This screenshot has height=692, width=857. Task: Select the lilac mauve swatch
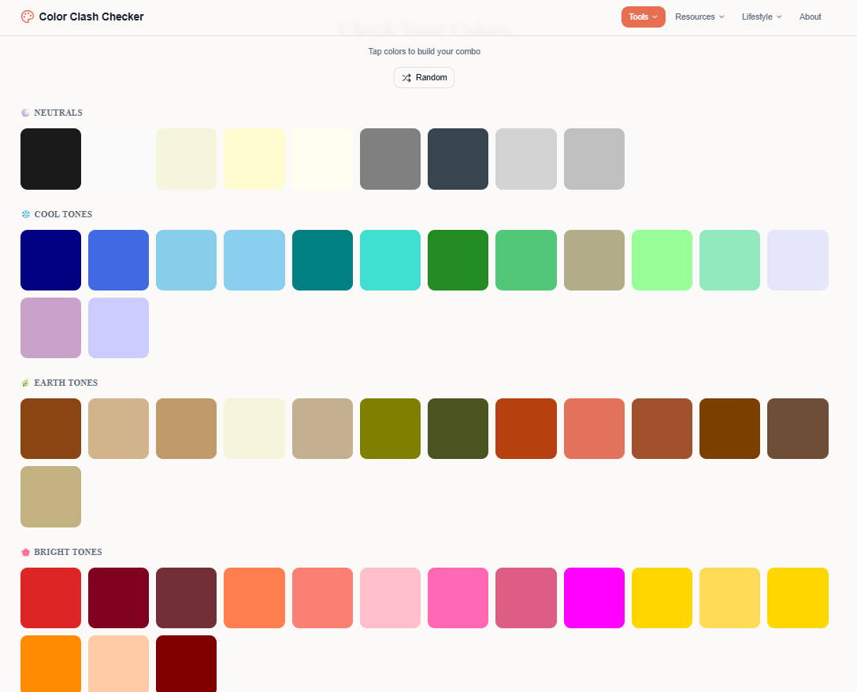click(51, 327)
